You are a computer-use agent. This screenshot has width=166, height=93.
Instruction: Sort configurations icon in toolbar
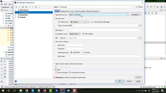pos(39,7)
